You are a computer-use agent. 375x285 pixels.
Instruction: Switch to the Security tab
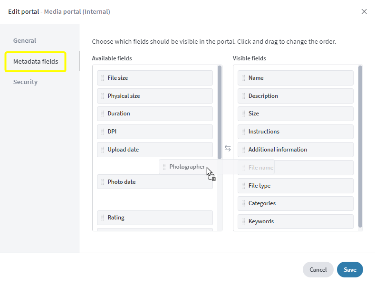(x=25, y=82)
